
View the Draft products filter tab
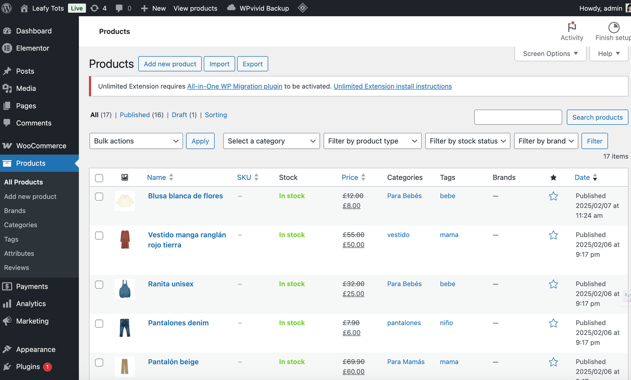point(179,115)
